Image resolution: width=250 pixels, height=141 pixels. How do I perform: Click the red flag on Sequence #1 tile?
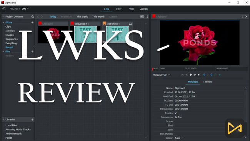72,23
